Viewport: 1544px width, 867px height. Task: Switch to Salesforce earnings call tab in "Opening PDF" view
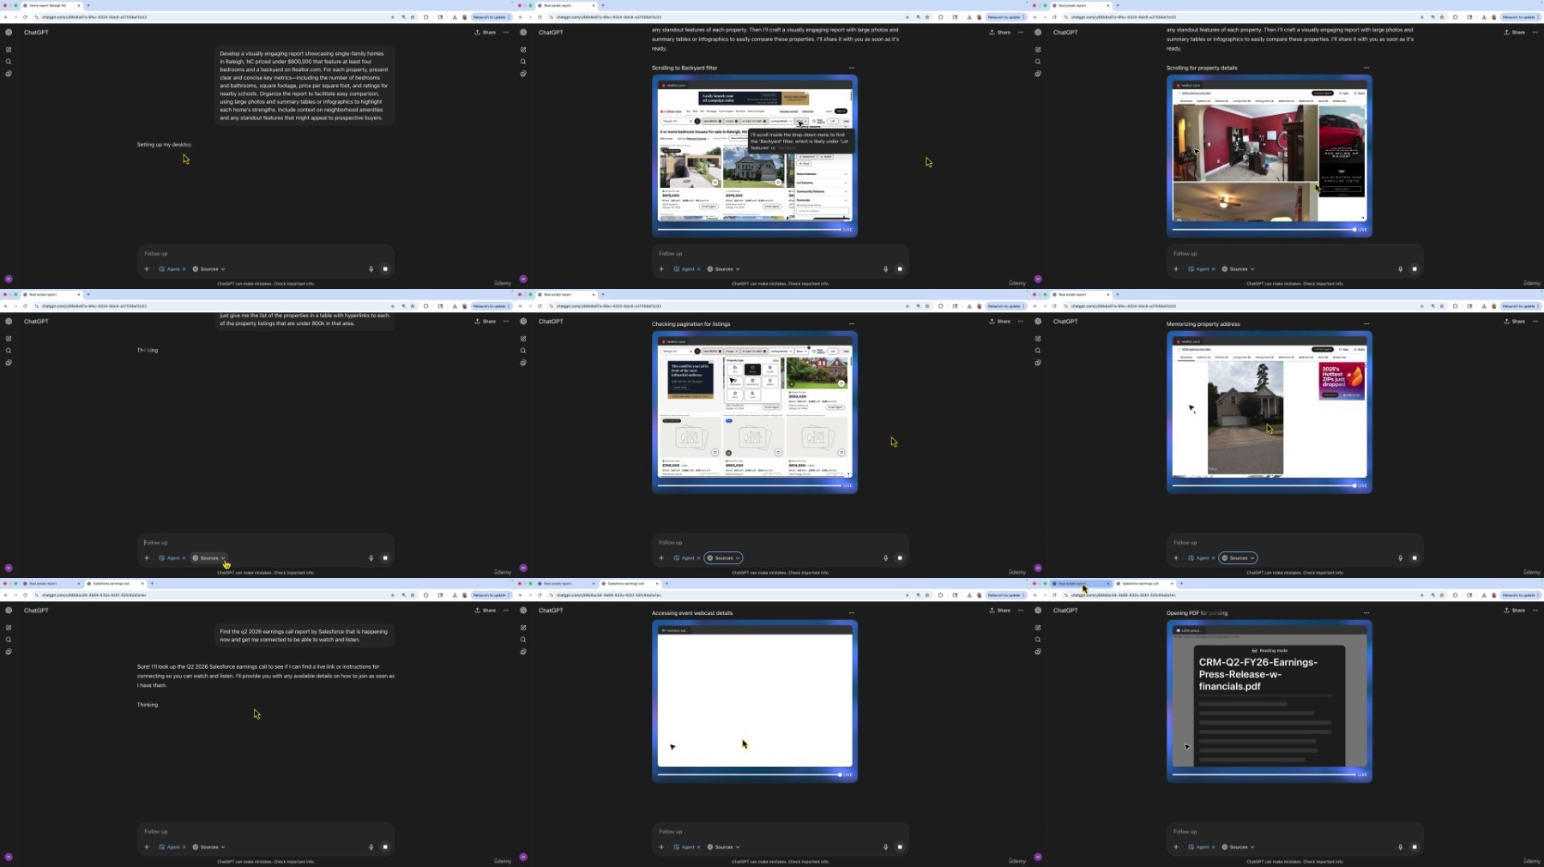tap(1143, 584)
